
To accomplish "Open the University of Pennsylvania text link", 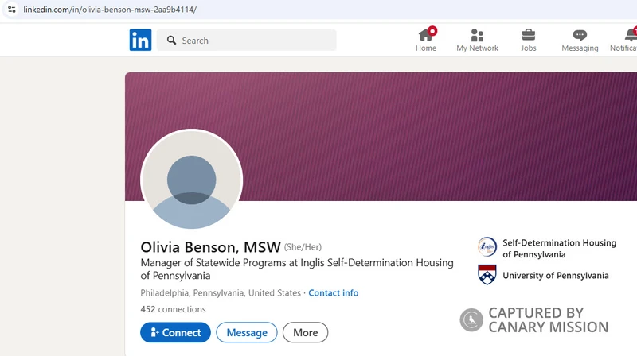I will point(555,276).
